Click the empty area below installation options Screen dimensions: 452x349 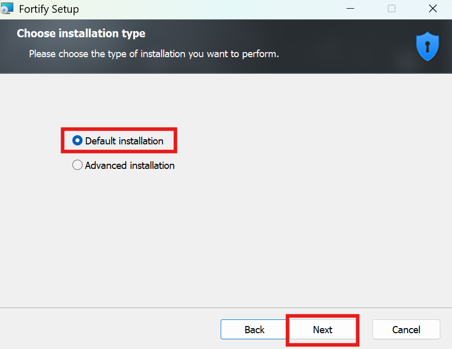[224, 240]
